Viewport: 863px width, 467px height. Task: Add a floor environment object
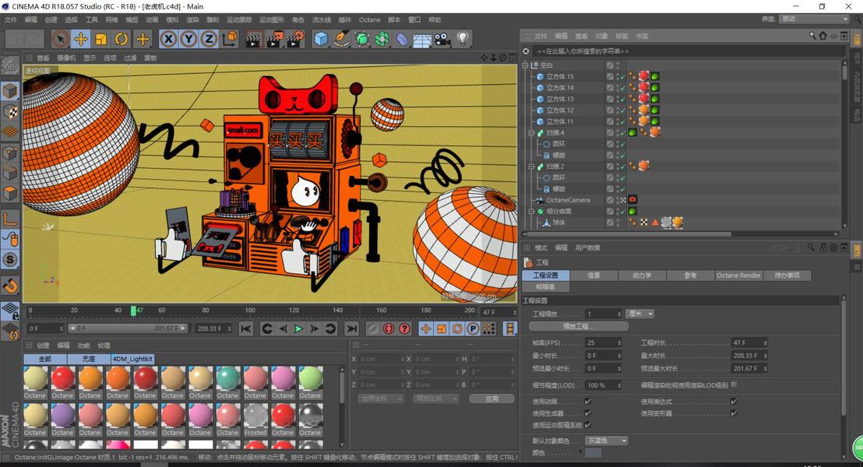tap(422, 39)
